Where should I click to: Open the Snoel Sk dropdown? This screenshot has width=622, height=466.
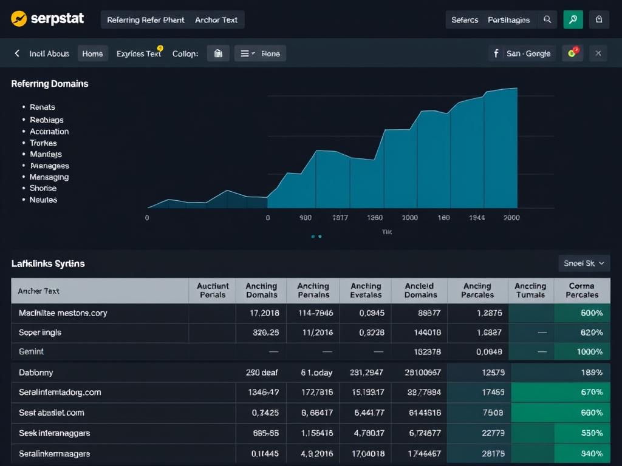[584, 263]
